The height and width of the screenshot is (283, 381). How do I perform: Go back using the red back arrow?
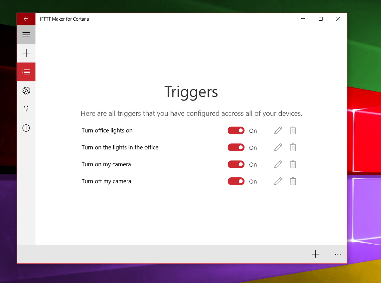[x=26, y=19]
